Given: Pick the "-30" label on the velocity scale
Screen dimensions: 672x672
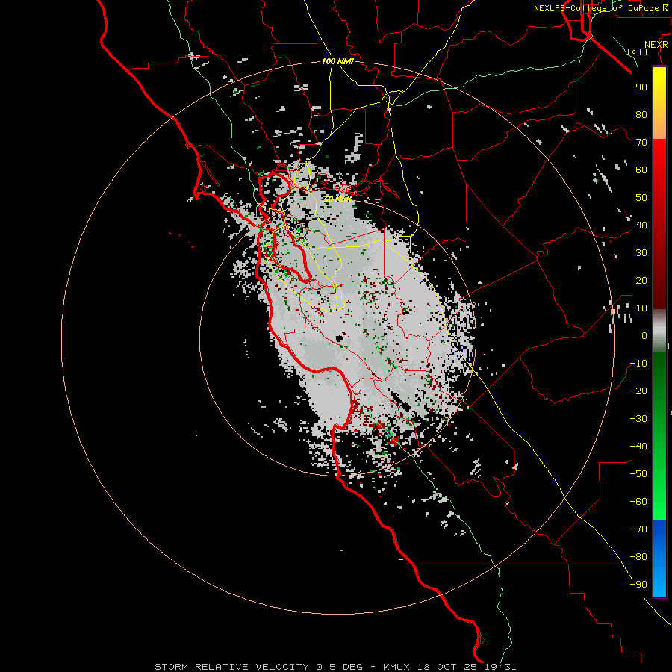Looking at the screenshot, I should tap(638, 419).
